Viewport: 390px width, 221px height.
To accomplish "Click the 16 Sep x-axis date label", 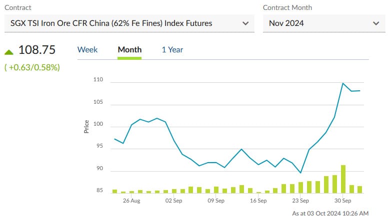I will [x=258, y=201].
